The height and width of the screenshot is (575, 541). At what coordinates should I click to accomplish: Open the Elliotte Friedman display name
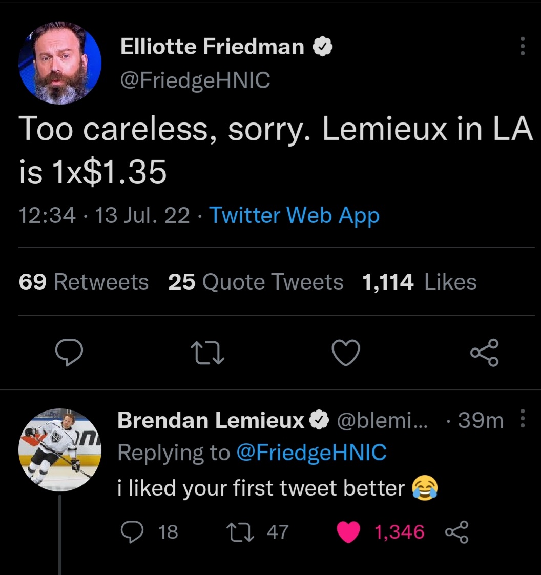point(212,47)
